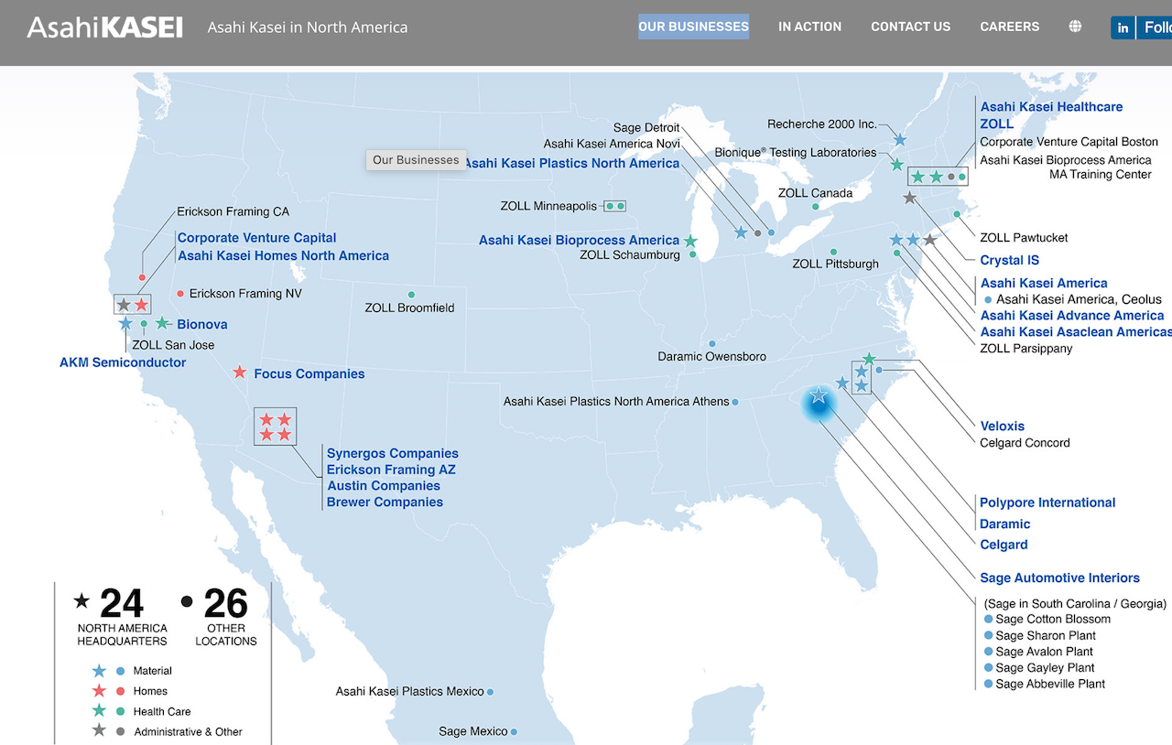Image resolution: width=1172 pixels, height=745 pixels.
Task: Click the green Asahi Kasei Bioprocess star
Action: click(x=690, y=241)
